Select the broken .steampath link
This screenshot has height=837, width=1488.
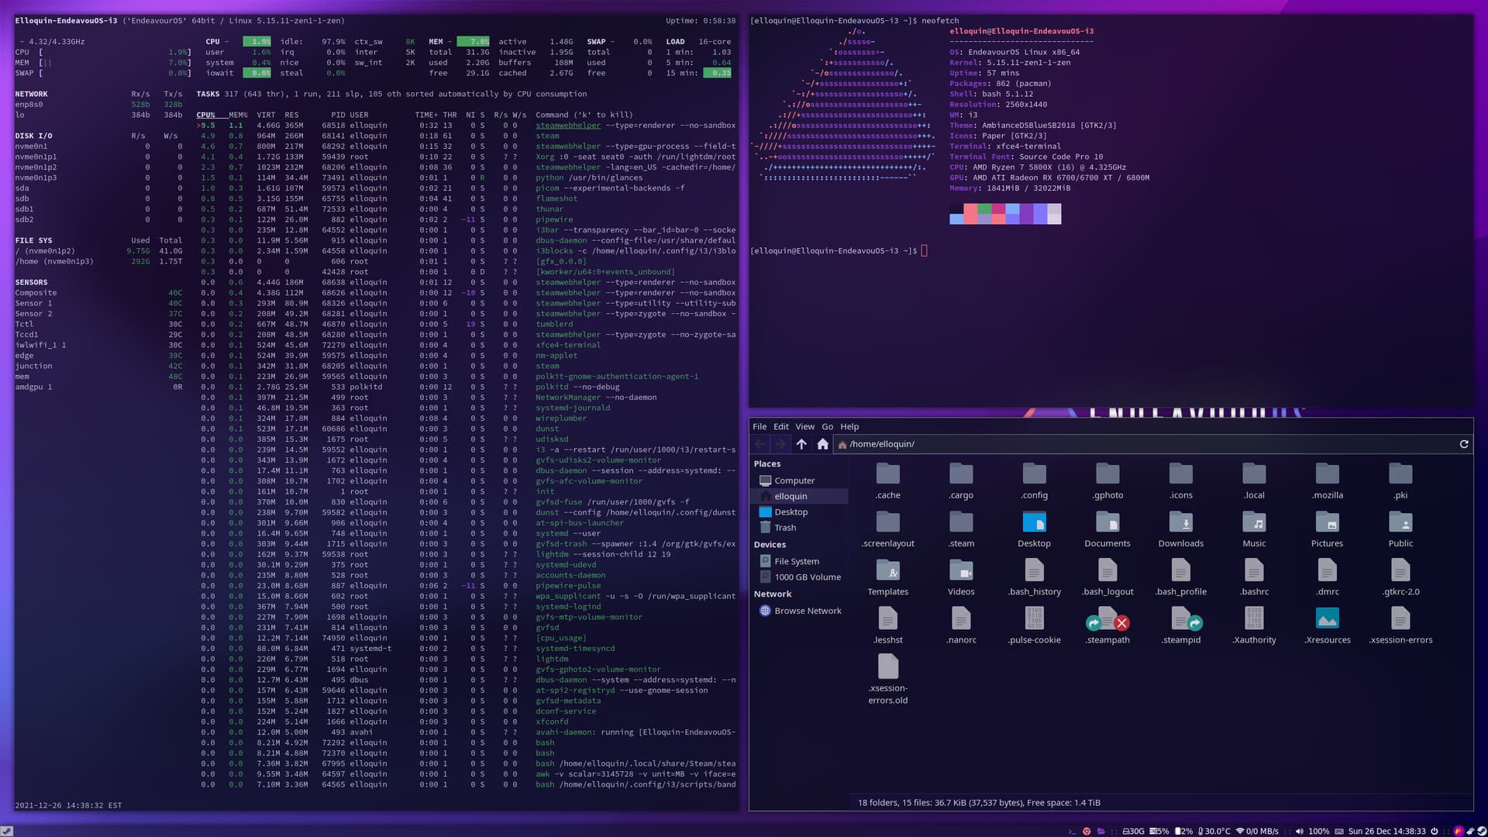click(1107, 619)
